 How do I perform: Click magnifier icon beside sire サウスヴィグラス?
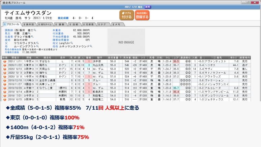click(38, 43)
